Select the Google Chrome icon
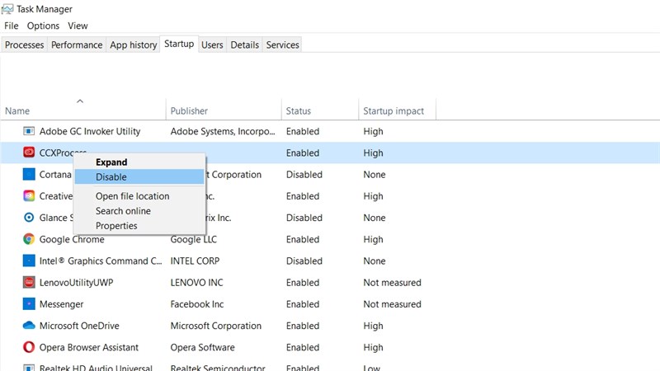This screenshot has width=660, height=371. point(29,239)
